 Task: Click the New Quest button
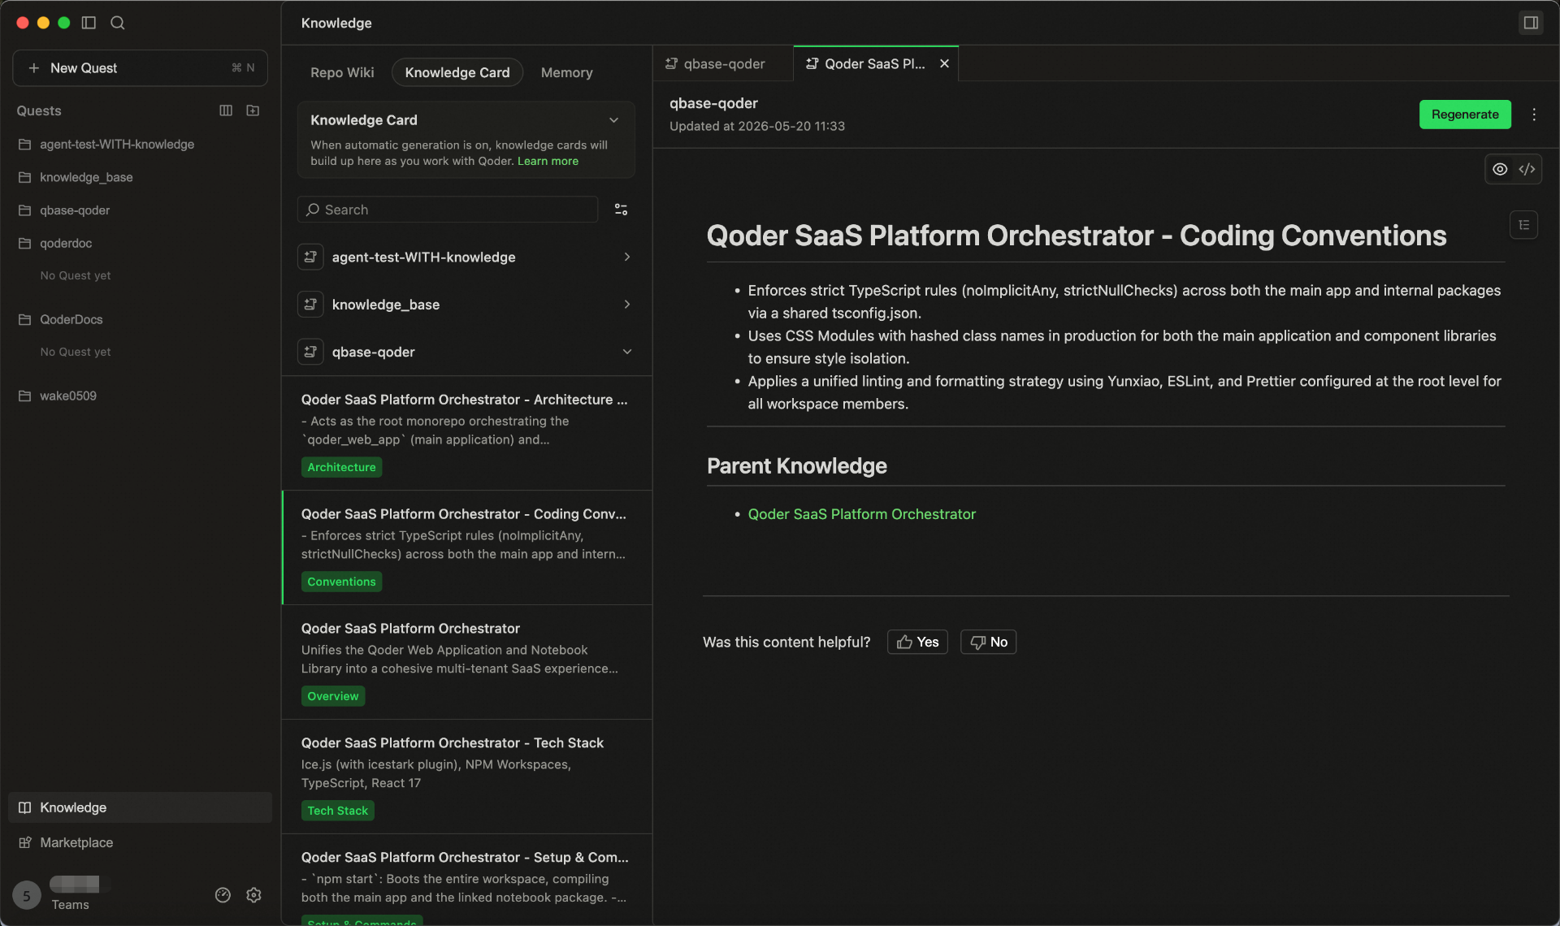[x=140, y=68]
